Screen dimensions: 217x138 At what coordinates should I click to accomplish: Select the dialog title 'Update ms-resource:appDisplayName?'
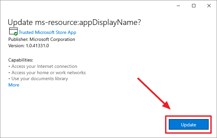point(74,22)
